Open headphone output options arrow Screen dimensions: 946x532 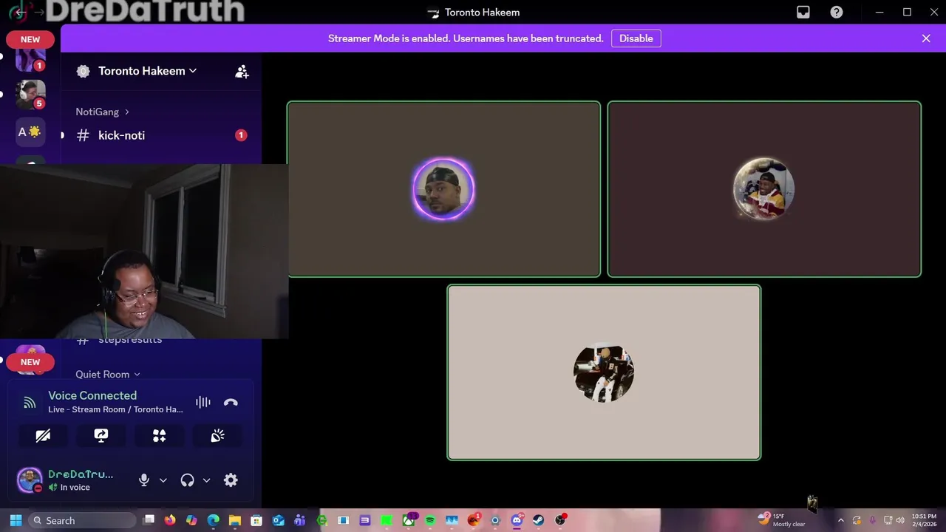pos(206,480)
